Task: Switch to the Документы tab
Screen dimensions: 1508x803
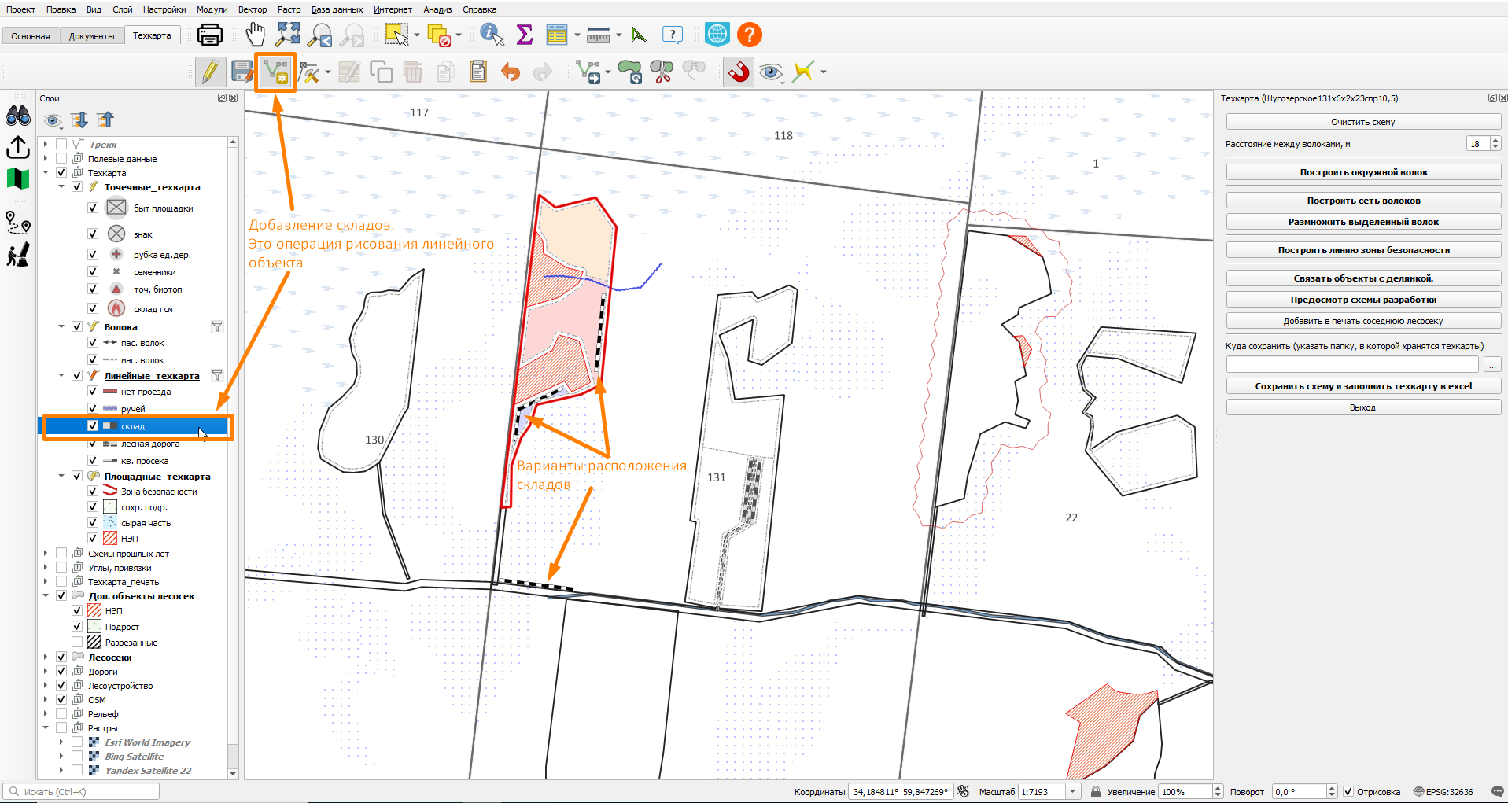Action: pos(91,36)
